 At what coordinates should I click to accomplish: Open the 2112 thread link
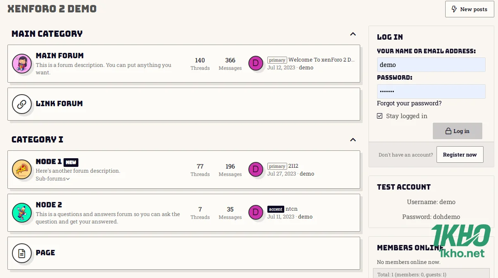pyautogui.click(x=294, y=166)
